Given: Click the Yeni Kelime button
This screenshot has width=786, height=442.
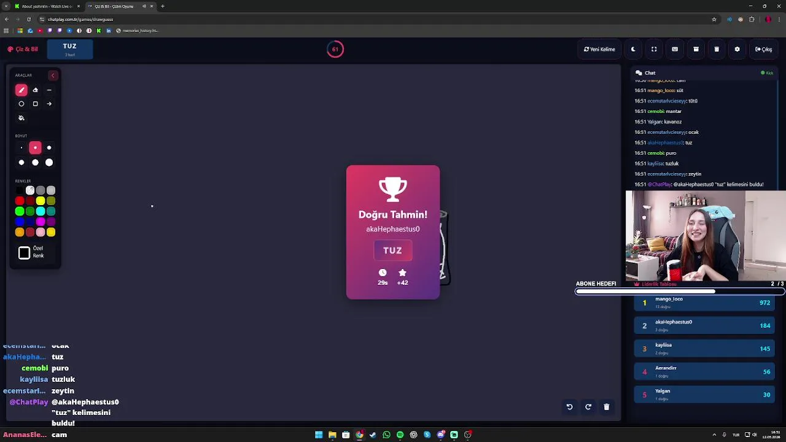Looking at the screenshot, I should pos(599,49).
